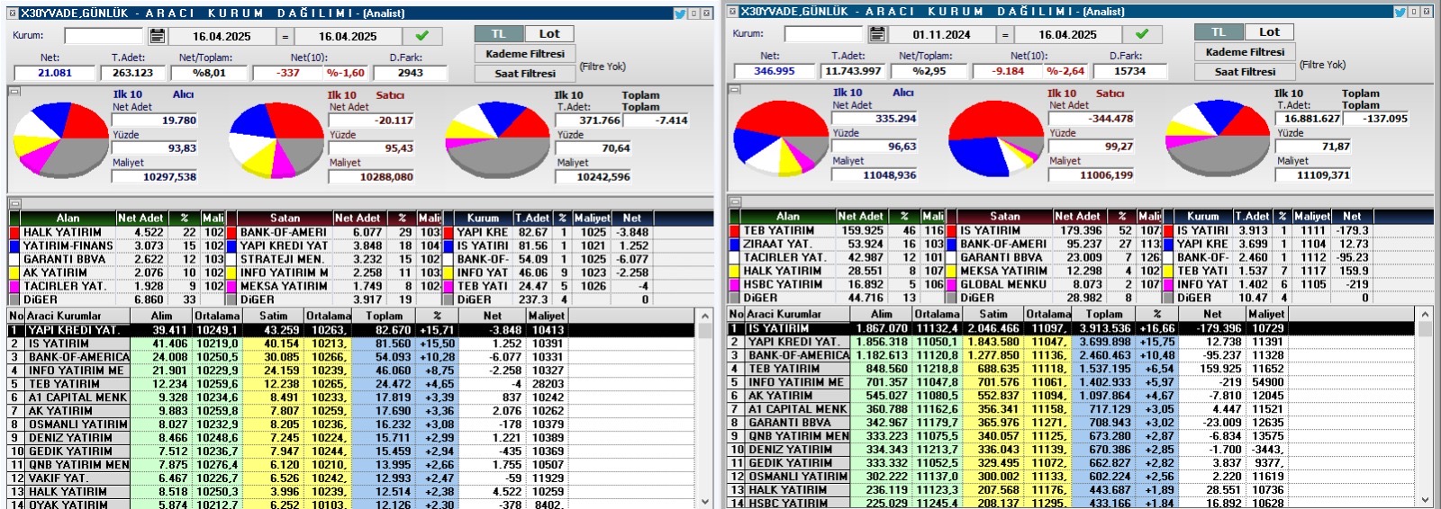Screen dimensions: 1441x509
Task: Select TL display mode in right window
Action: 1219,32
